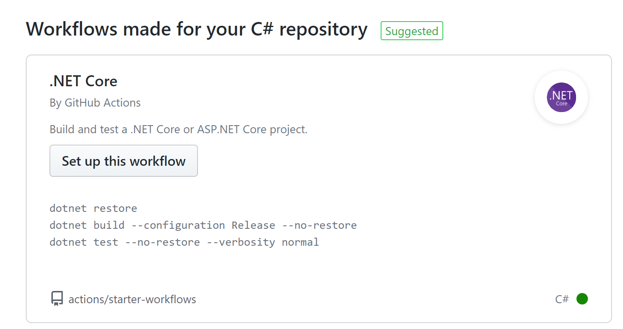The width and height of the screenshot is (623, 329).
Task: Click the dotnet restore command line
Action: point(93,208)
